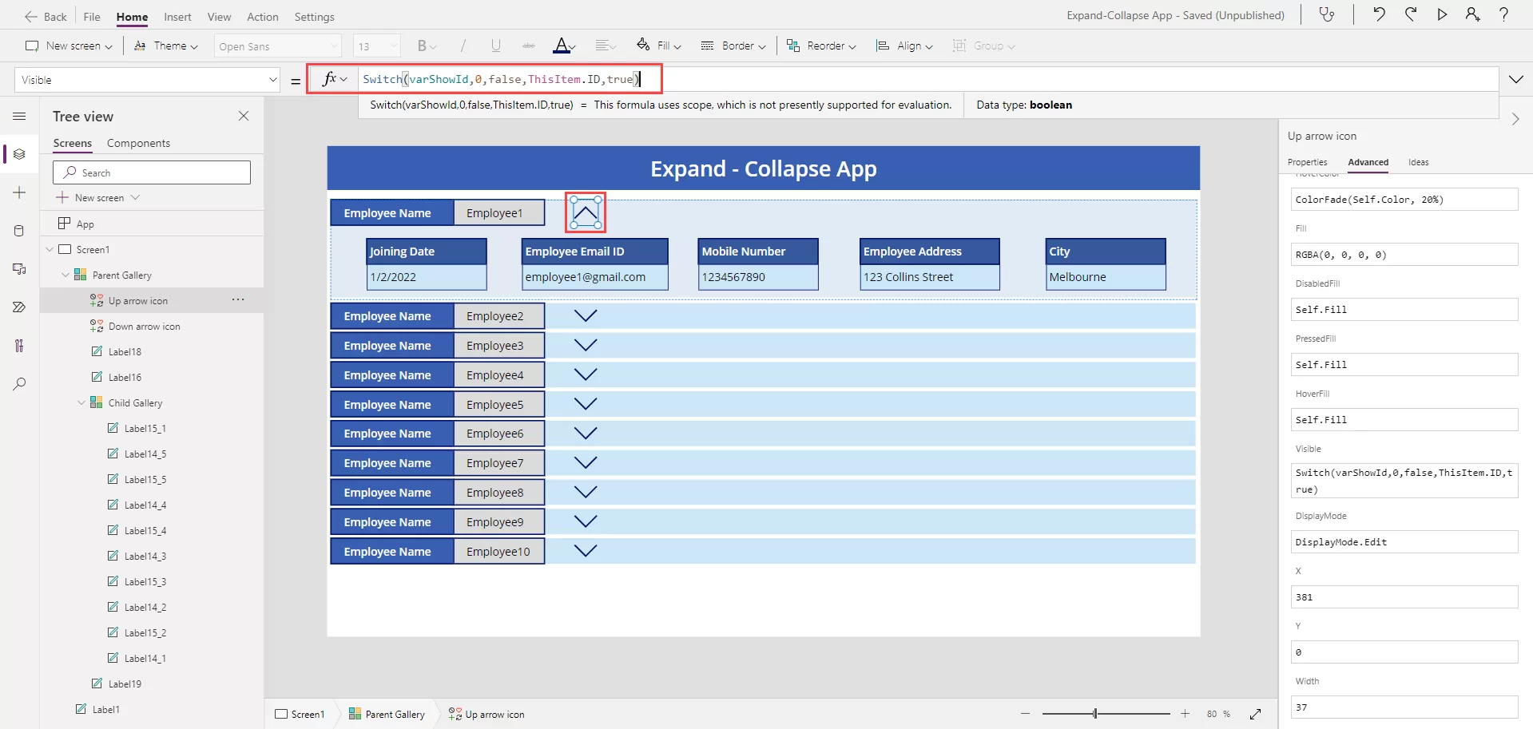This screenshot has height=729, width=1533.
Task: Preview the app with Play button
Action: tap(1442, 14)
